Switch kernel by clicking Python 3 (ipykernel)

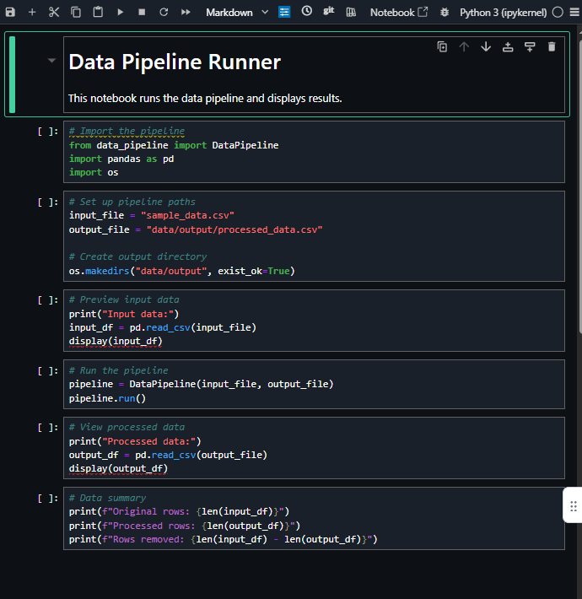tap(503, 13)
